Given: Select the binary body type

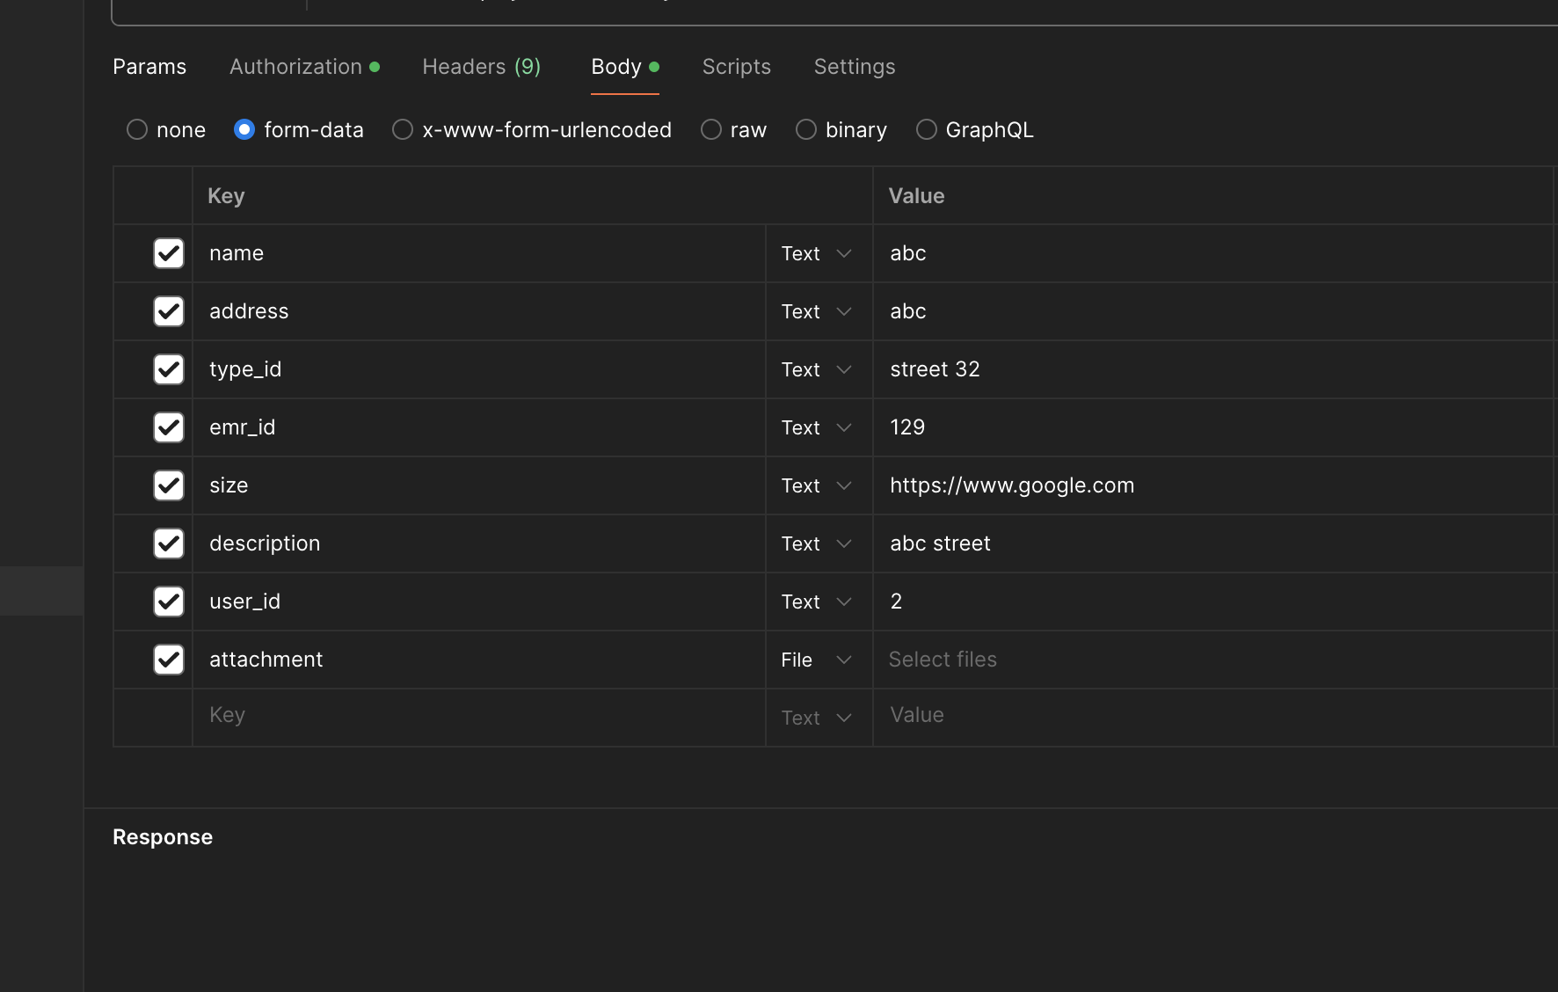Looking at the screenshot, I should [806, 130].
